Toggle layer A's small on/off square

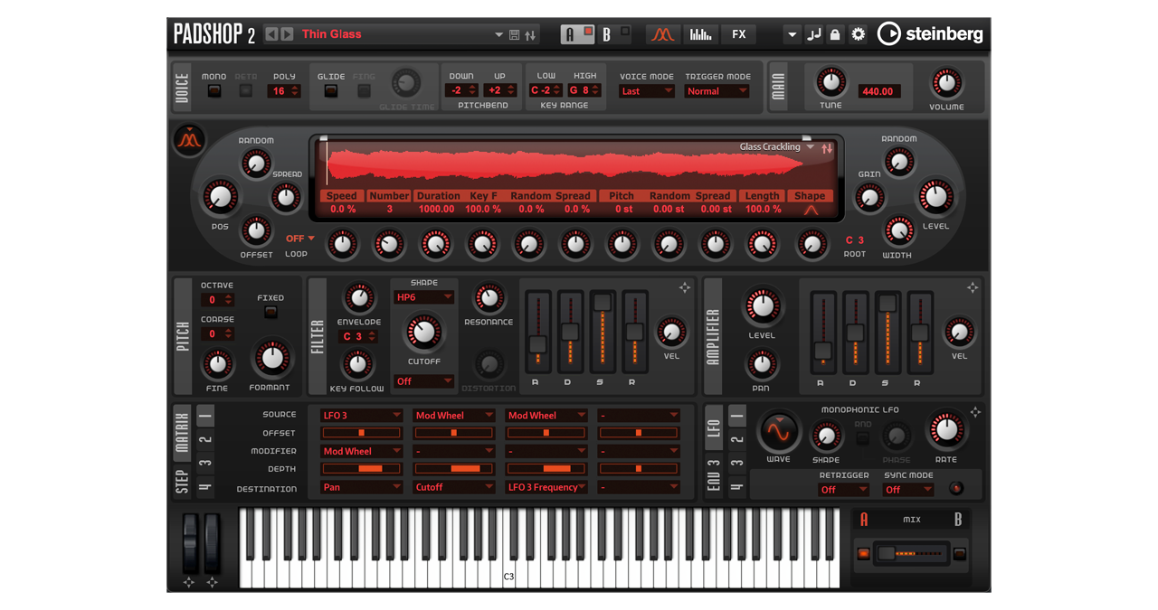click(x=587, y=31)
